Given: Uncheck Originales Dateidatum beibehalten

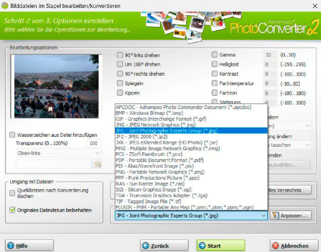Looking at the screenshot, I should coord(12,210).
